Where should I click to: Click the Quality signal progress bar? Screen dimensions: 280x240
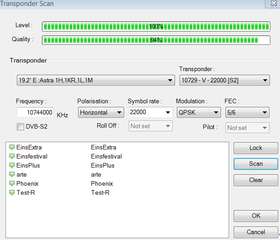tap(156, 40)
